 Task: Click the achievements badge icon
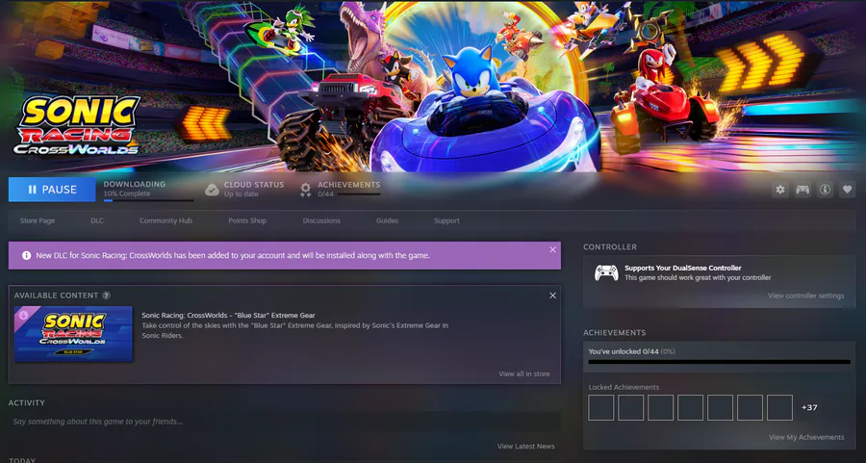coord(305,190)
